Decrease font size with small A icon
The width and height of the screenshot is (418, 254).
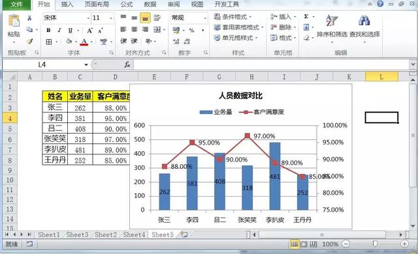[x=100, y=31]
